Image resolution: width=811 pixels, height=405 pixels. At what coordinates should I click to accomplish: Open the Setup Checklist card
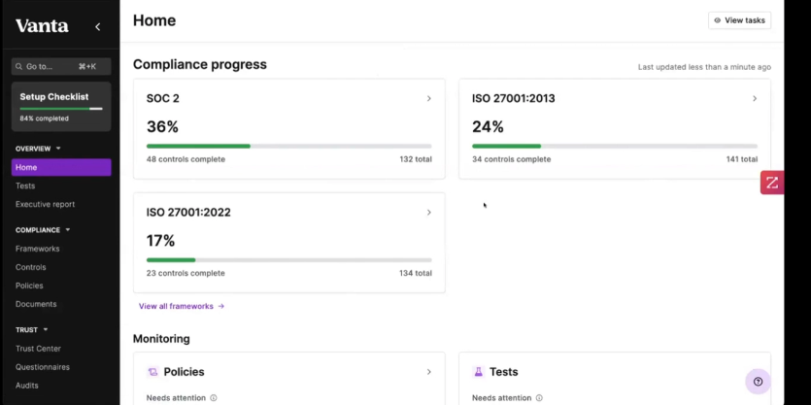[x=61, y=107]
